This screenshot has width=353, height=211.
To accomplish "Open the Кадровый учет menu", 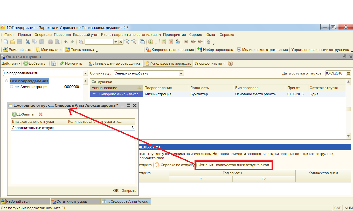I will 86,35.
